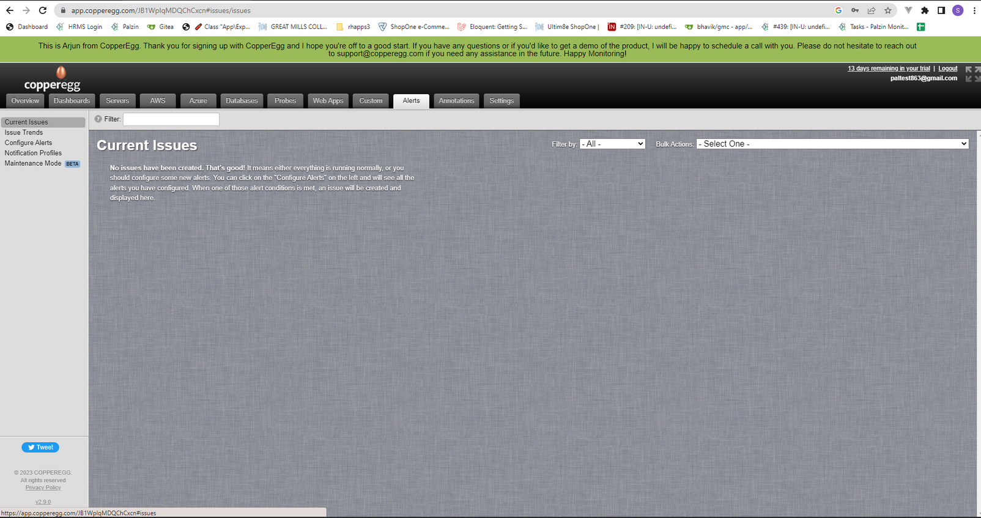Open the Bulk Actions Select One dropdown

[x=832, y=144]
